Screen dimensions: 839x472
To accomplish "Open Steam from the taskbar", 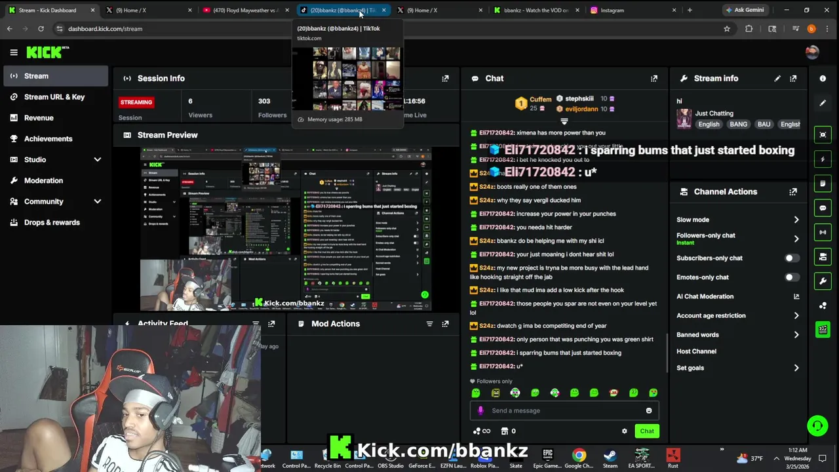I will click(610, 458).
